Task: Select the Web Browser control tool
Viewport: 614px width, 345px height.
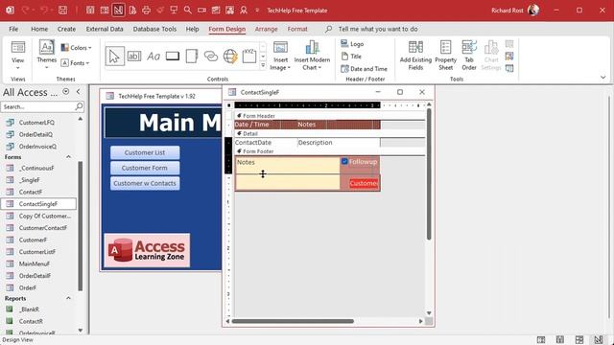Action: (230, 57)
